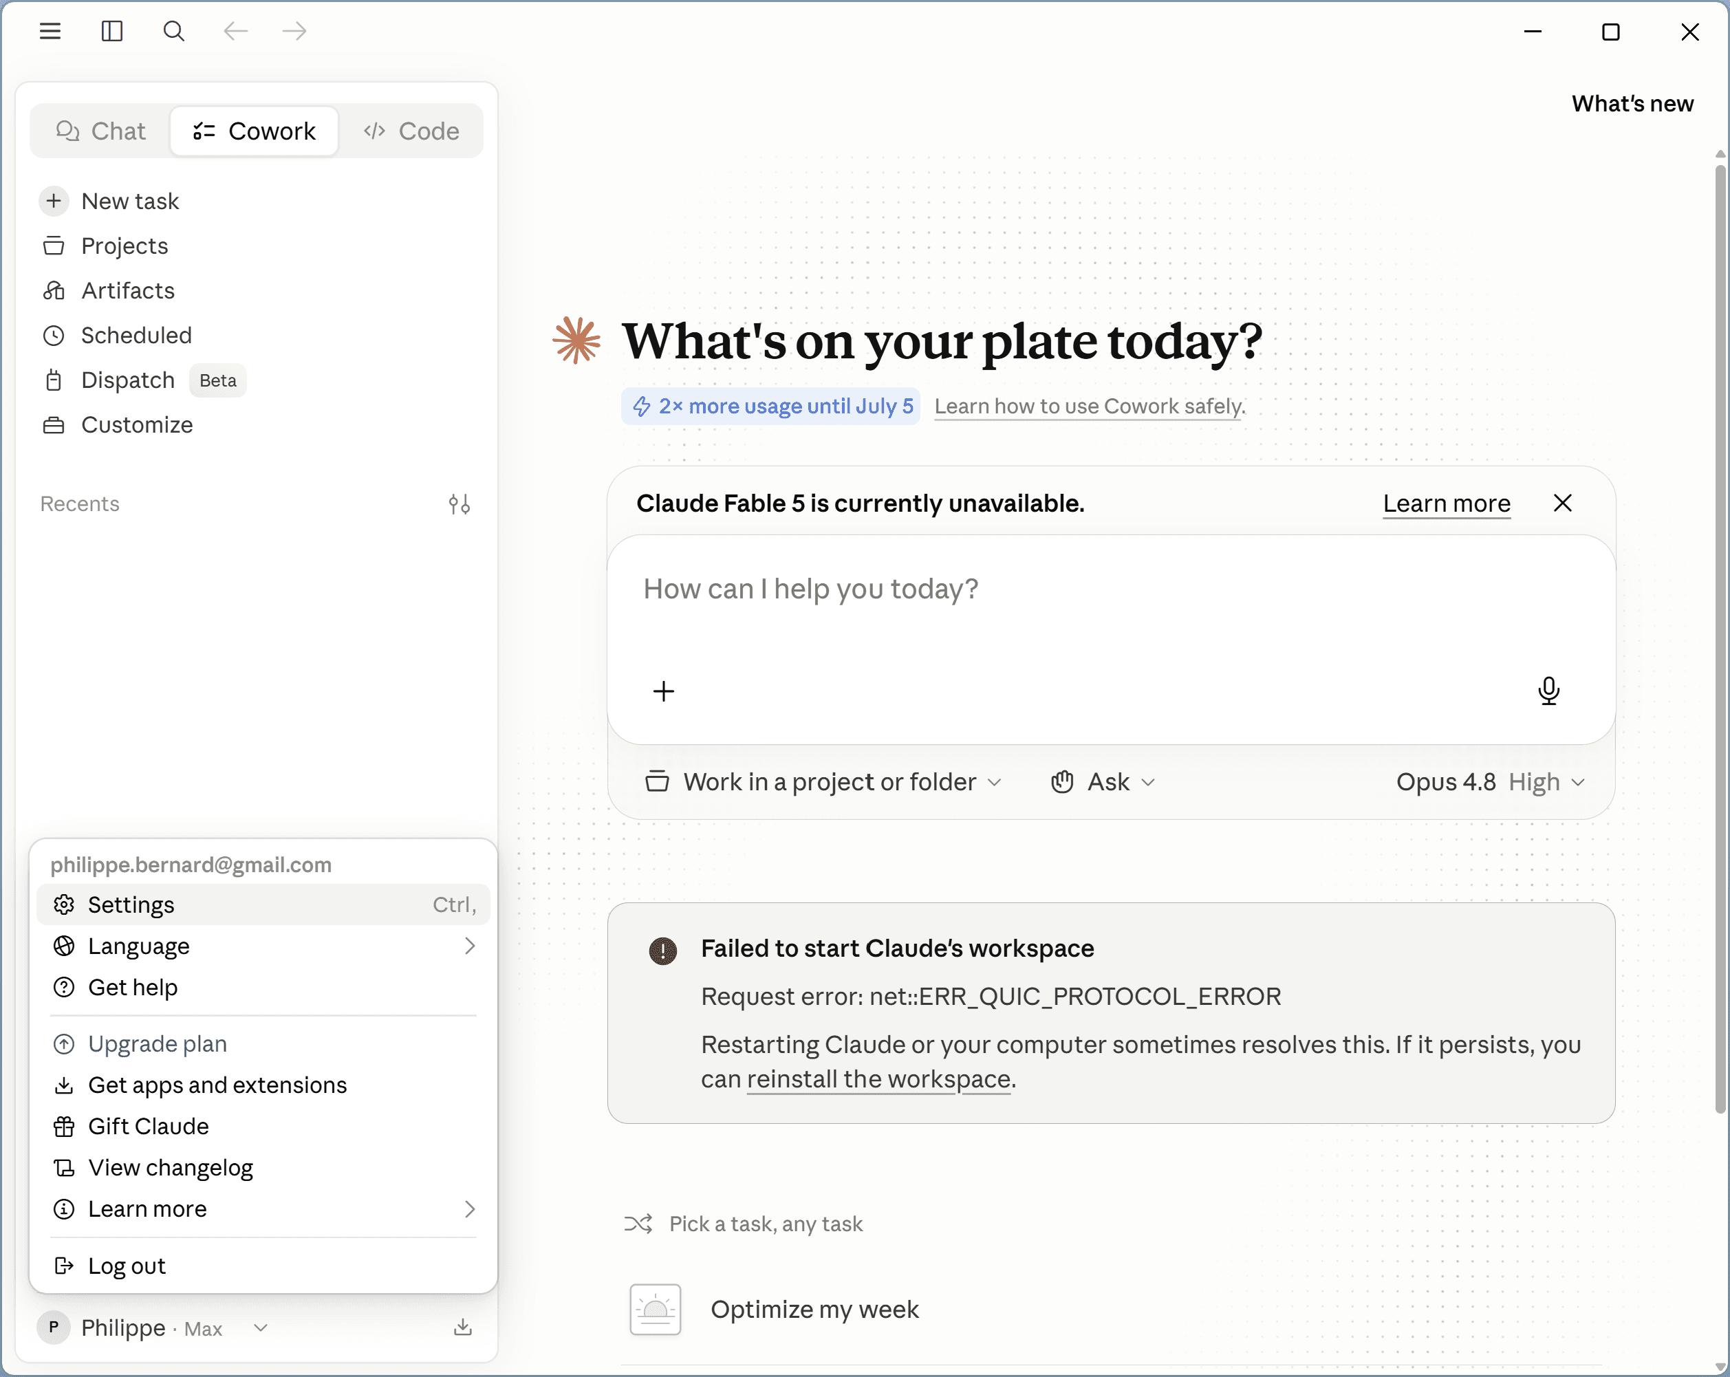Screen dimensions: 1730x1377
Task: Choose Upgrade plan in the account menu
Action: click(x=263, y=1044)
